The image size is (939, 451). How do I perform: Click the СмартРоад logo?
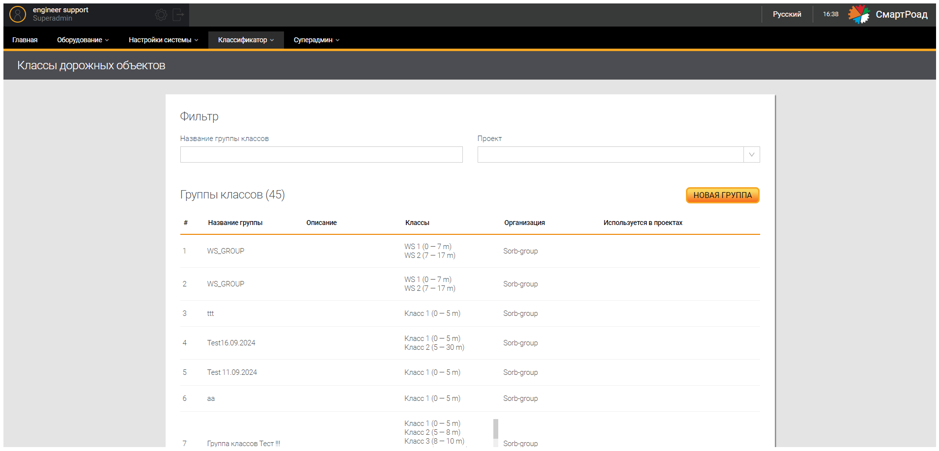point(888,14)
